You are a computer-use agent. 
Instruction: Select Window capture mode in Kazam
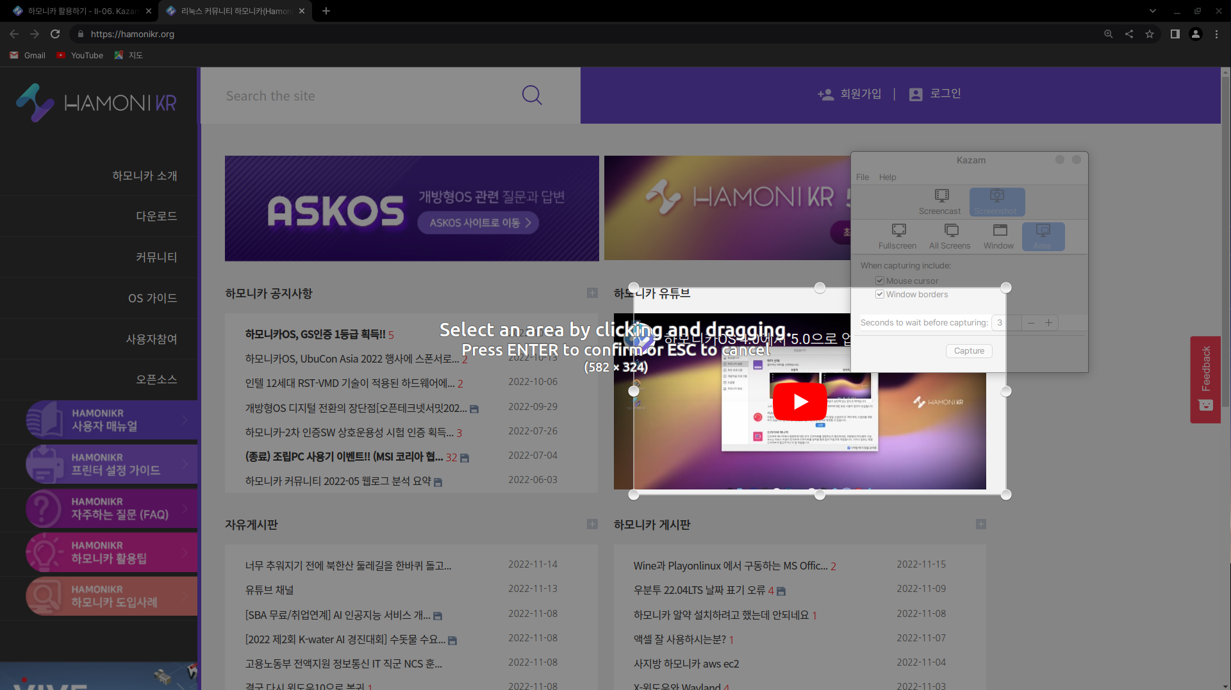(998, 236)
